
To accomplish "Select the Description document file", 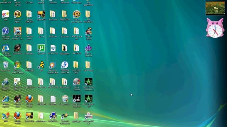I will (x=29, y=82).
